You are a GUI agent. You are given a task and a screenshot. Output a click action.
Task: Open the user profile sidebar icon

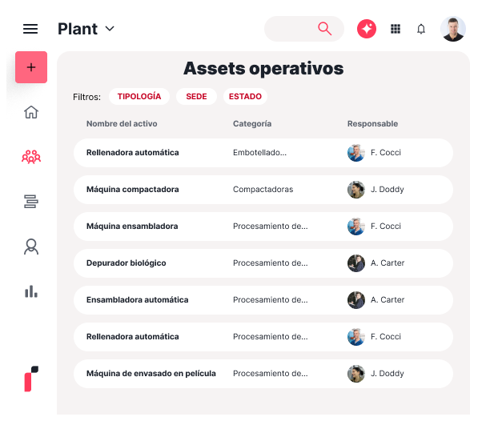click(x=31, y=247)
